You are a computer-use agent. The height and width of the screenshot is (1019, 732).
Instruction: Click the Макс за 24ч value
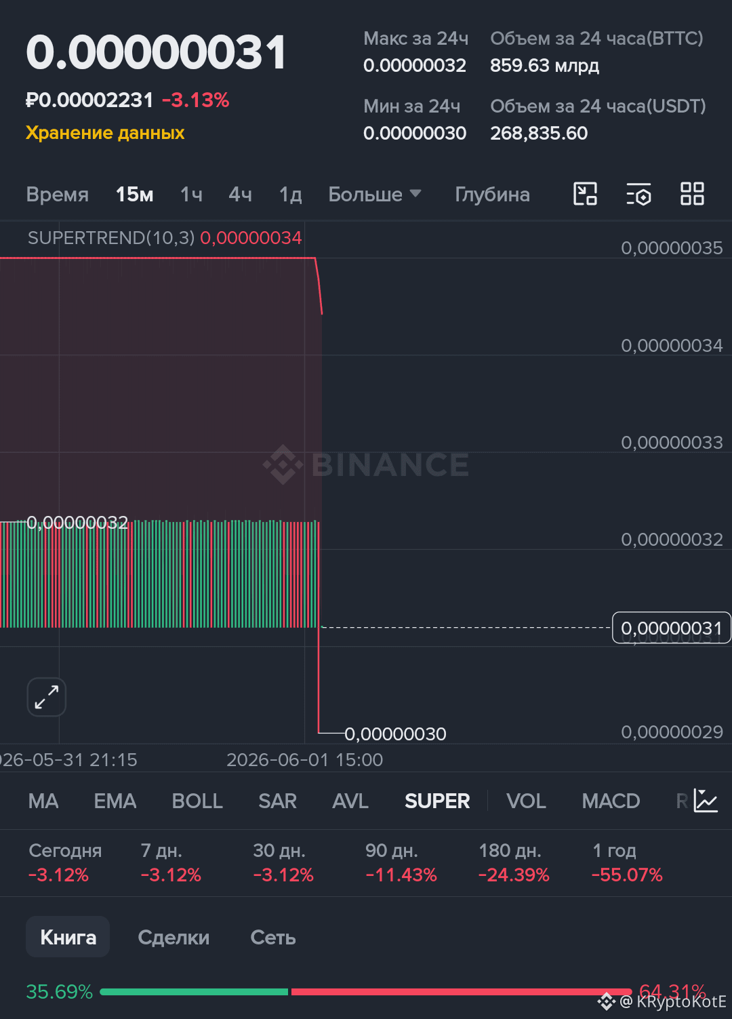(415, 66)
